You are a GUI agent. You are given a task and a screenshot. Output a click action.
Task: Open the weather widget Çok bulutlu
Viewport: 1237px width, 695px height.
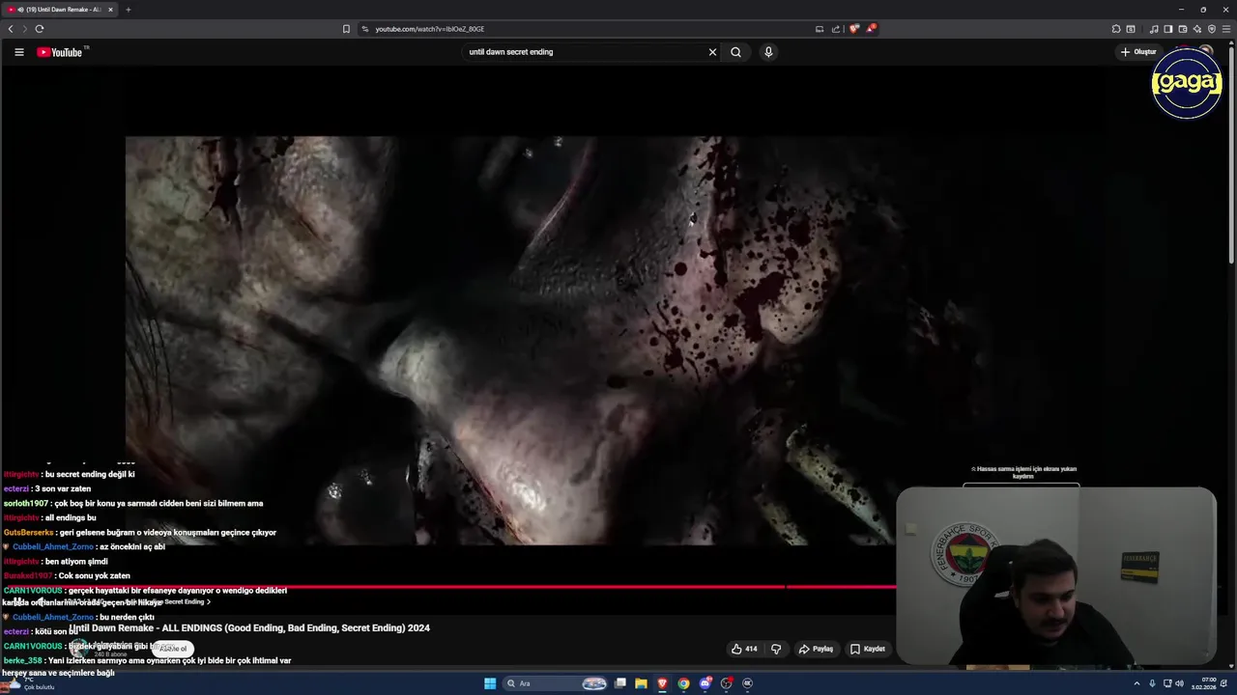(x=29, y=683)
